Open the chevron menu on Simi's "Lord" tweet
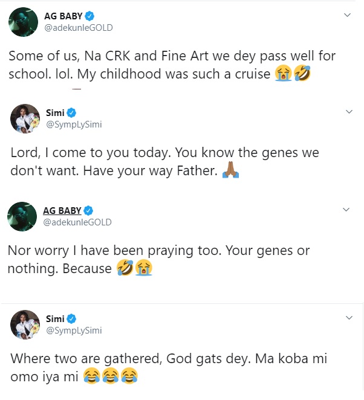Viewport: 364px width, 400px height. coord(348,112)
